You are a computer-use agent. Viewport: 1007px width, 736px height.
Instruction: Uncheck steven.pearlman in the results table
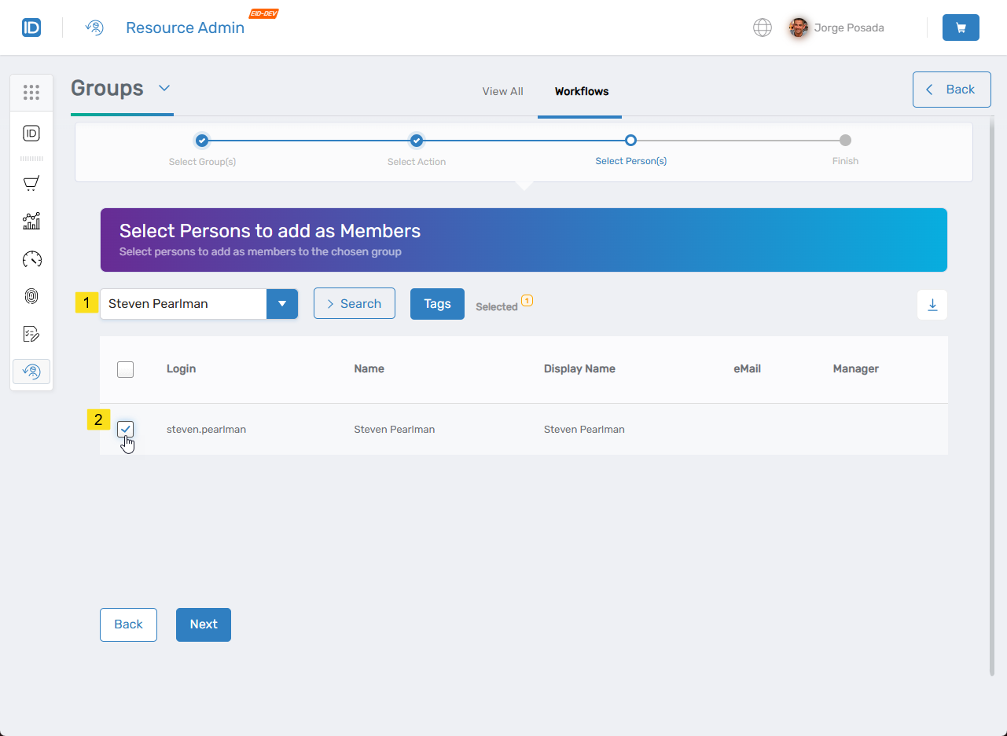125,429
